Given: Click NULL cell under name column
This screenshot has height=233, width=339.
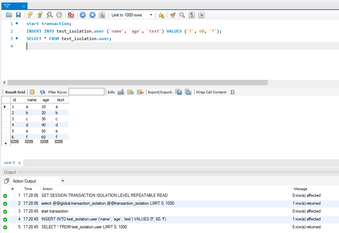Looking at the screenshot, I should pyautogui.click(x=29, y=141).
